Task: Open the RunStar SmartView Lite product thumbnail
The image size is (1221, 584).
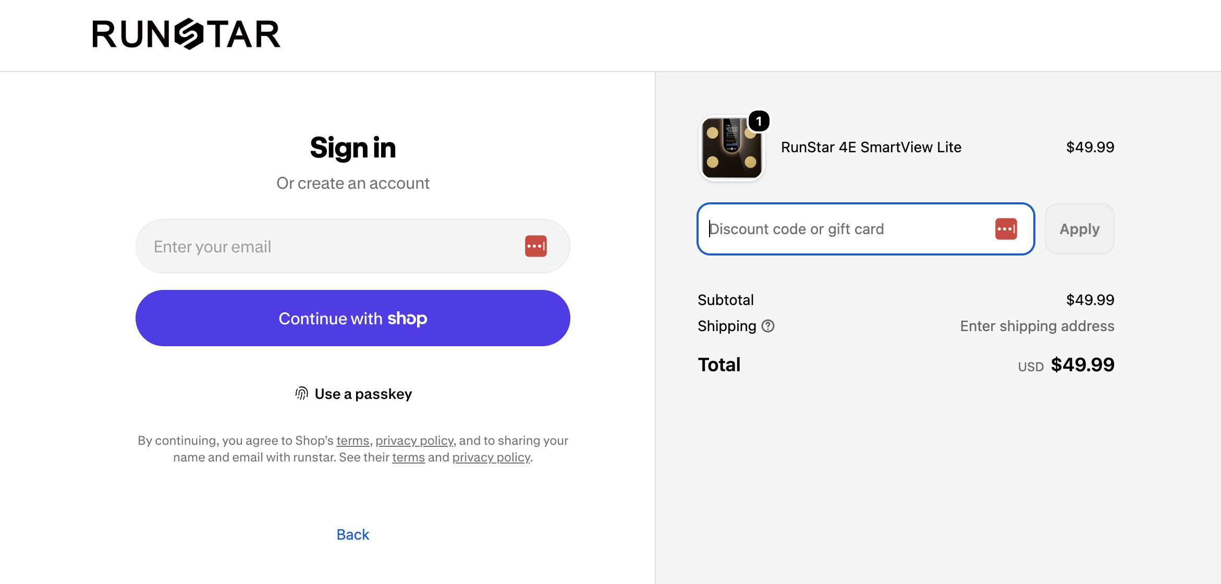Action: coord(731,148)
